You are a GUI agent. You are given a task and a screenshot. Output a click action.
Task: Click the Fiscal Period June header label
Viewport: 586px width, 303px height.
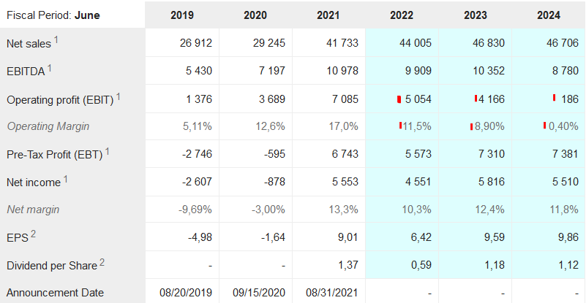click(53, 15)
